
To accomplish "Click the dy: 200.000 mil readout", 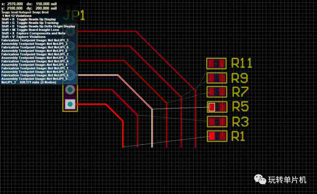I will point(42,8).
